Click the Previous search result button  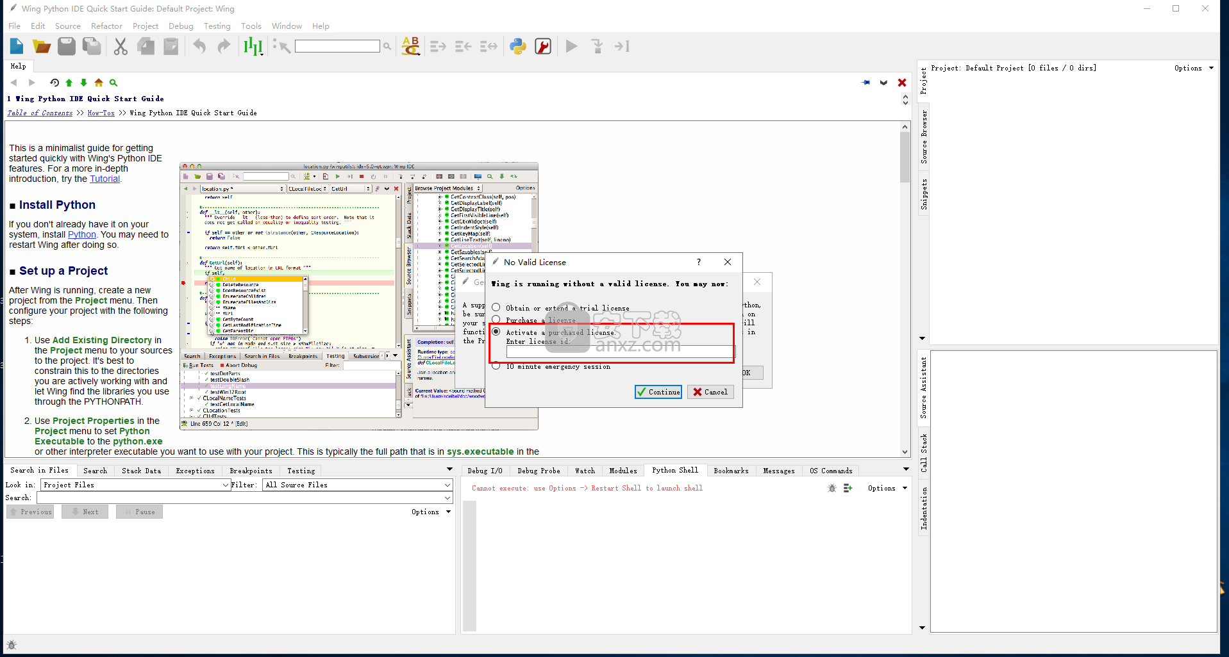[x=30, y=512]
